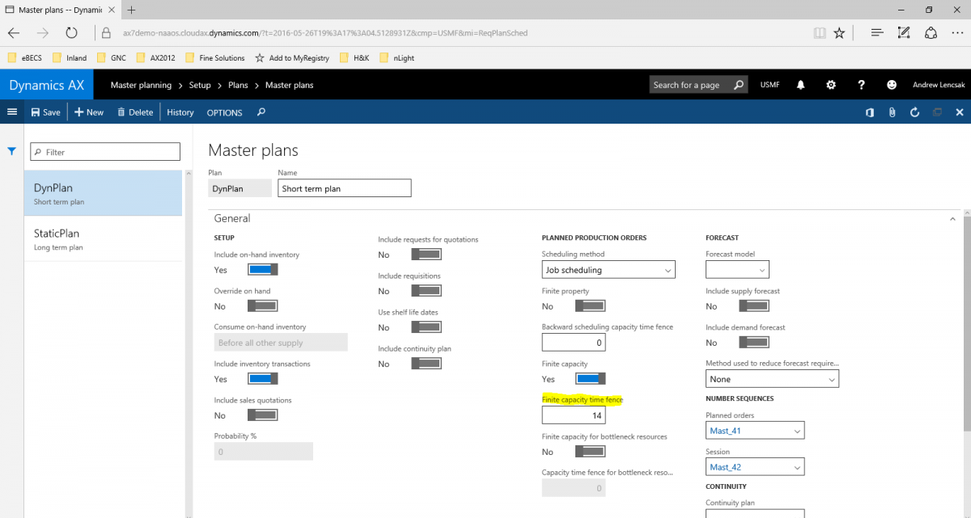The width and height of the screenshot is (971, 518).
Task: Expand Method used to reduce forecast dropdown
Action: tap(772, 379)
